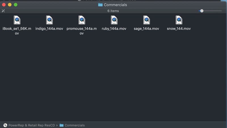
Task: Click the CD disc icon in path bar
Action: coord(5,125)
